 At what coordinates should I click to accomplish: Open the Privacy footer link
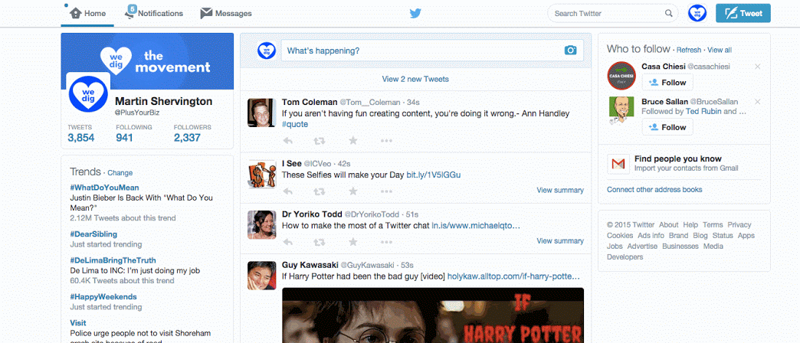(739, 225)
